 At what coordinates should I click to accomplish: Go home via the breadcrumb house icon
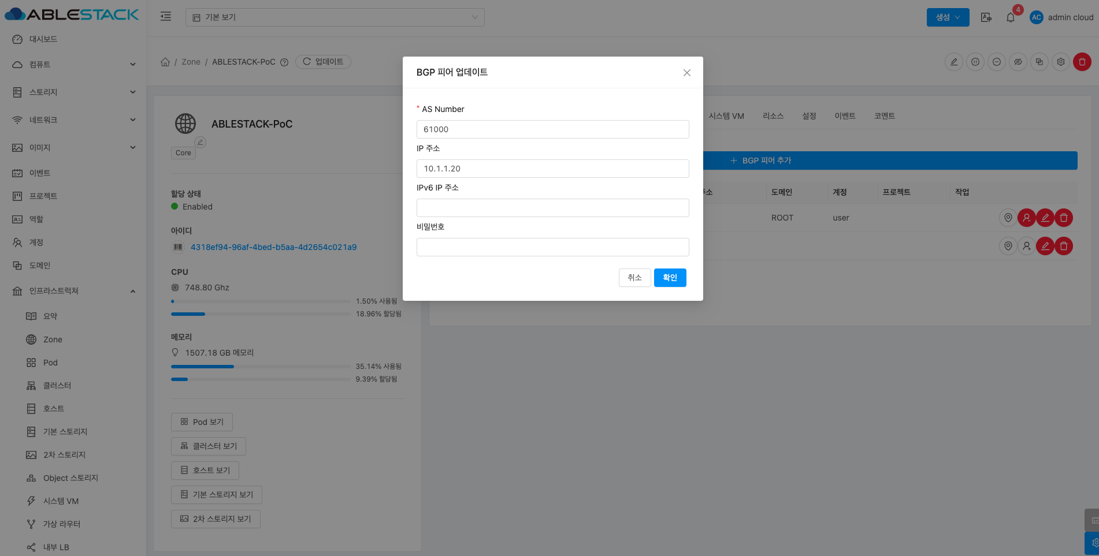point(165,62)
